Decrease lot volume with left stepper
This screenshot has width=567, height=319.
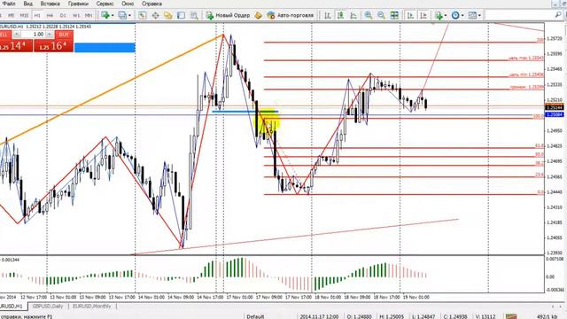16,35
